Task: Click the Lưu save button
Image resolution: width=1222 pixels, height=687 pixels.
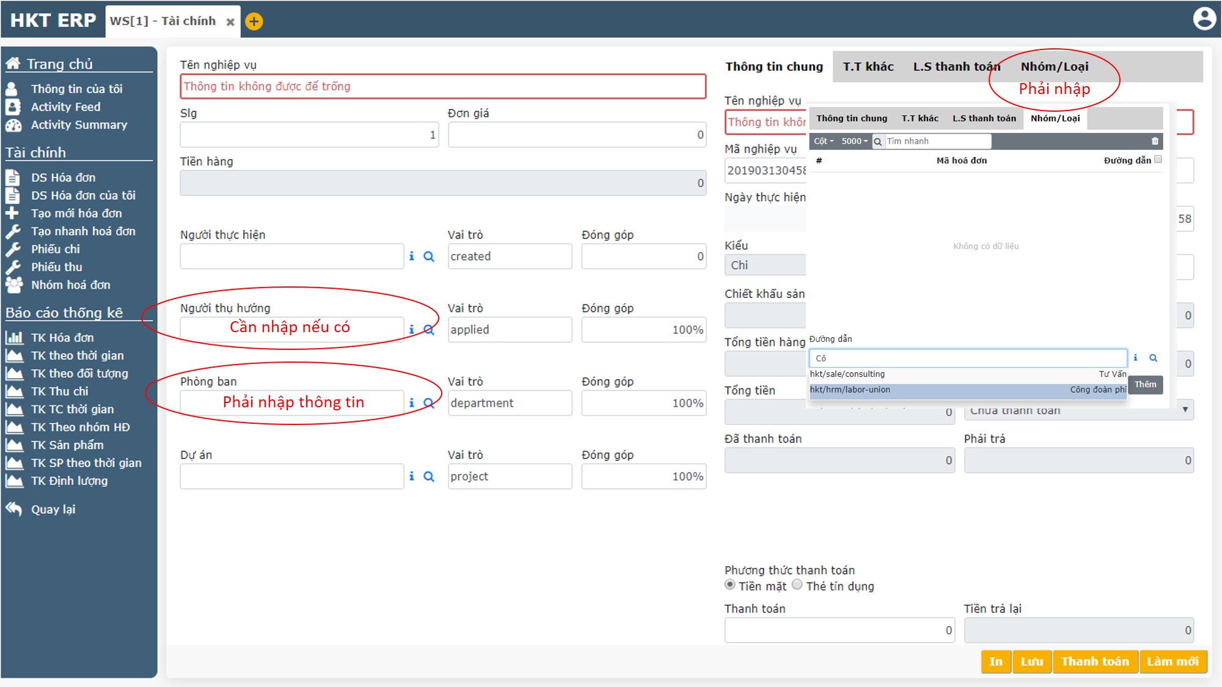Action: (1031, 661)
